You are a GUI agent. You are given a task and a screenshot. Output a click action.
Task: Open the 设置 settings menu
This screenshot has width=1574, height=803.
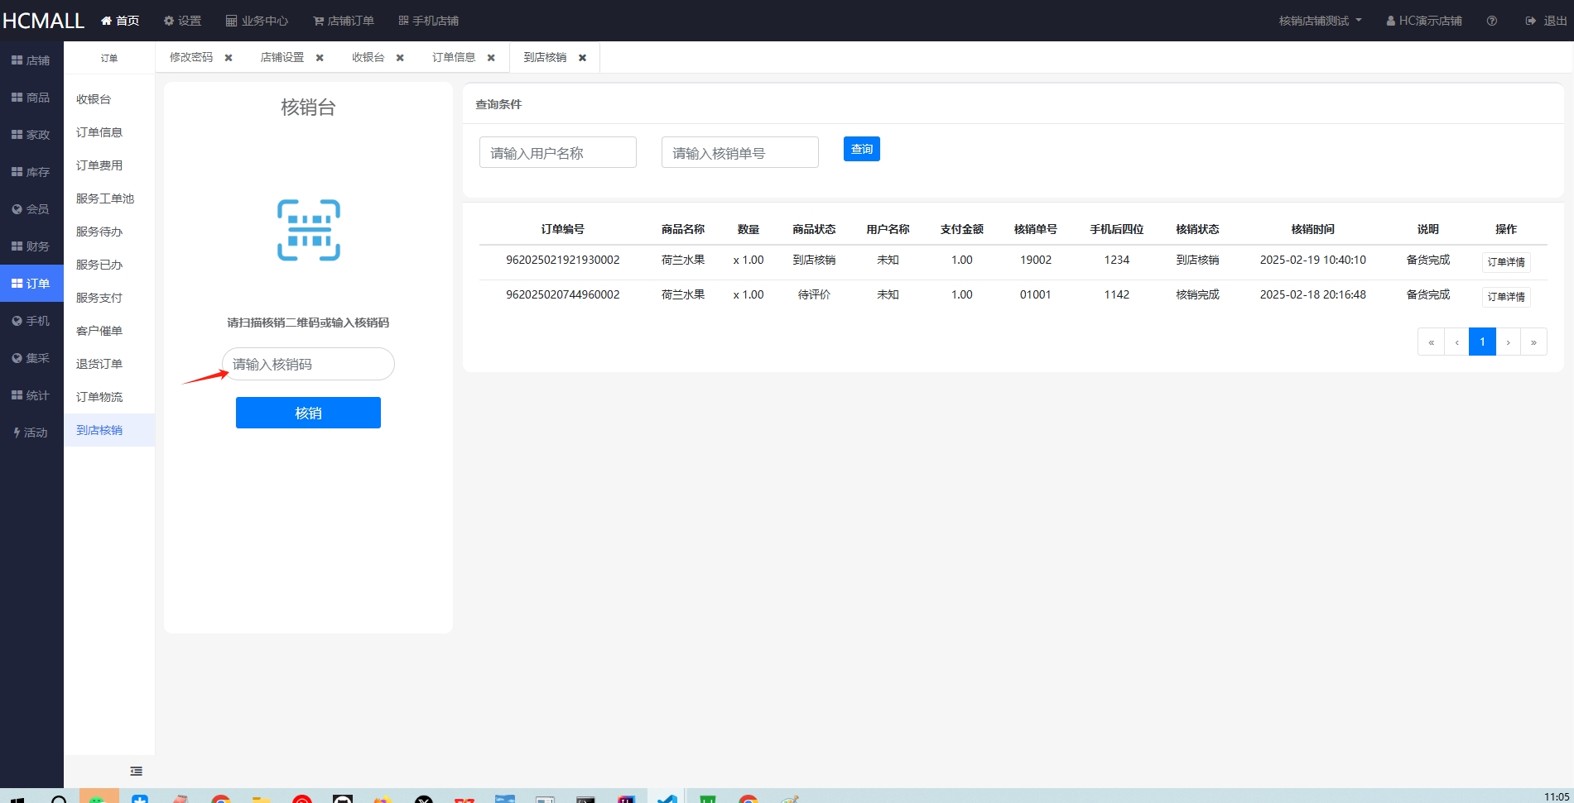[x=182, y=21]
